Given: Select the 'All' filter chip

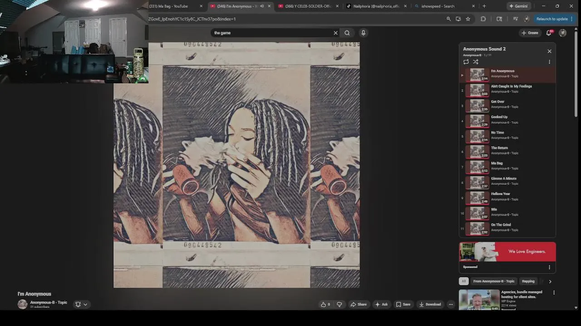Looking at the screenshot, I should tap(463, 281).
